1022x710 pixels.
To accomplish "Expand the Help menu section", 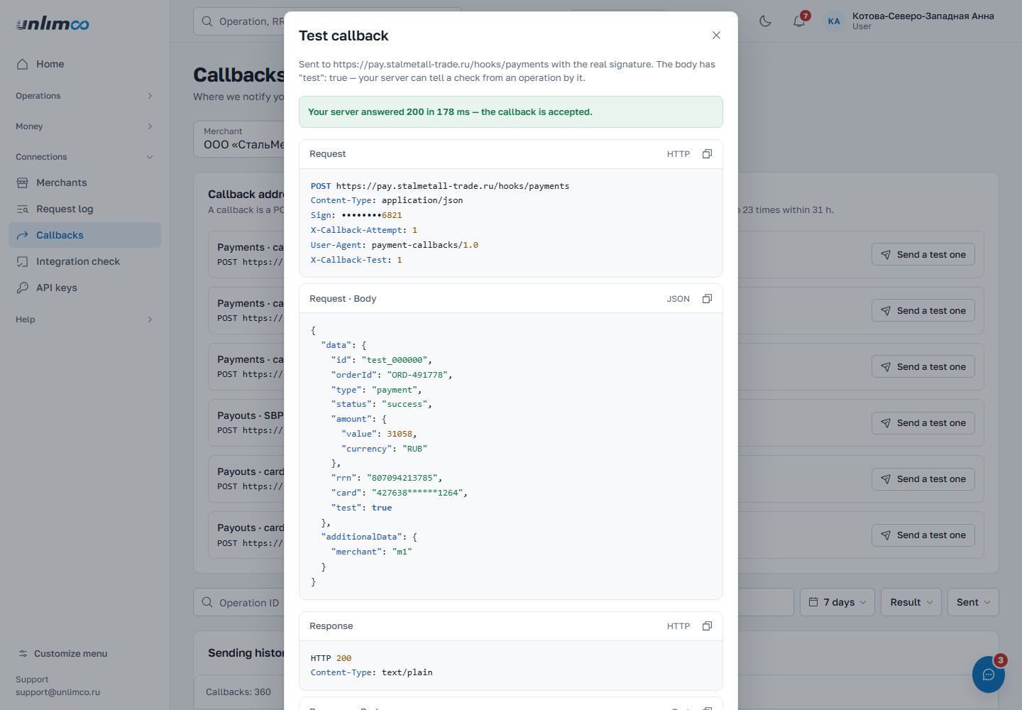I will (x=85, y=319).
